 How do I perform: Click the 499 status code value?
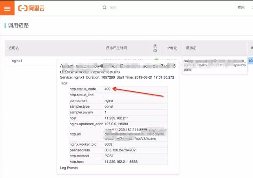pyautogui.click(x=107, y=89)
